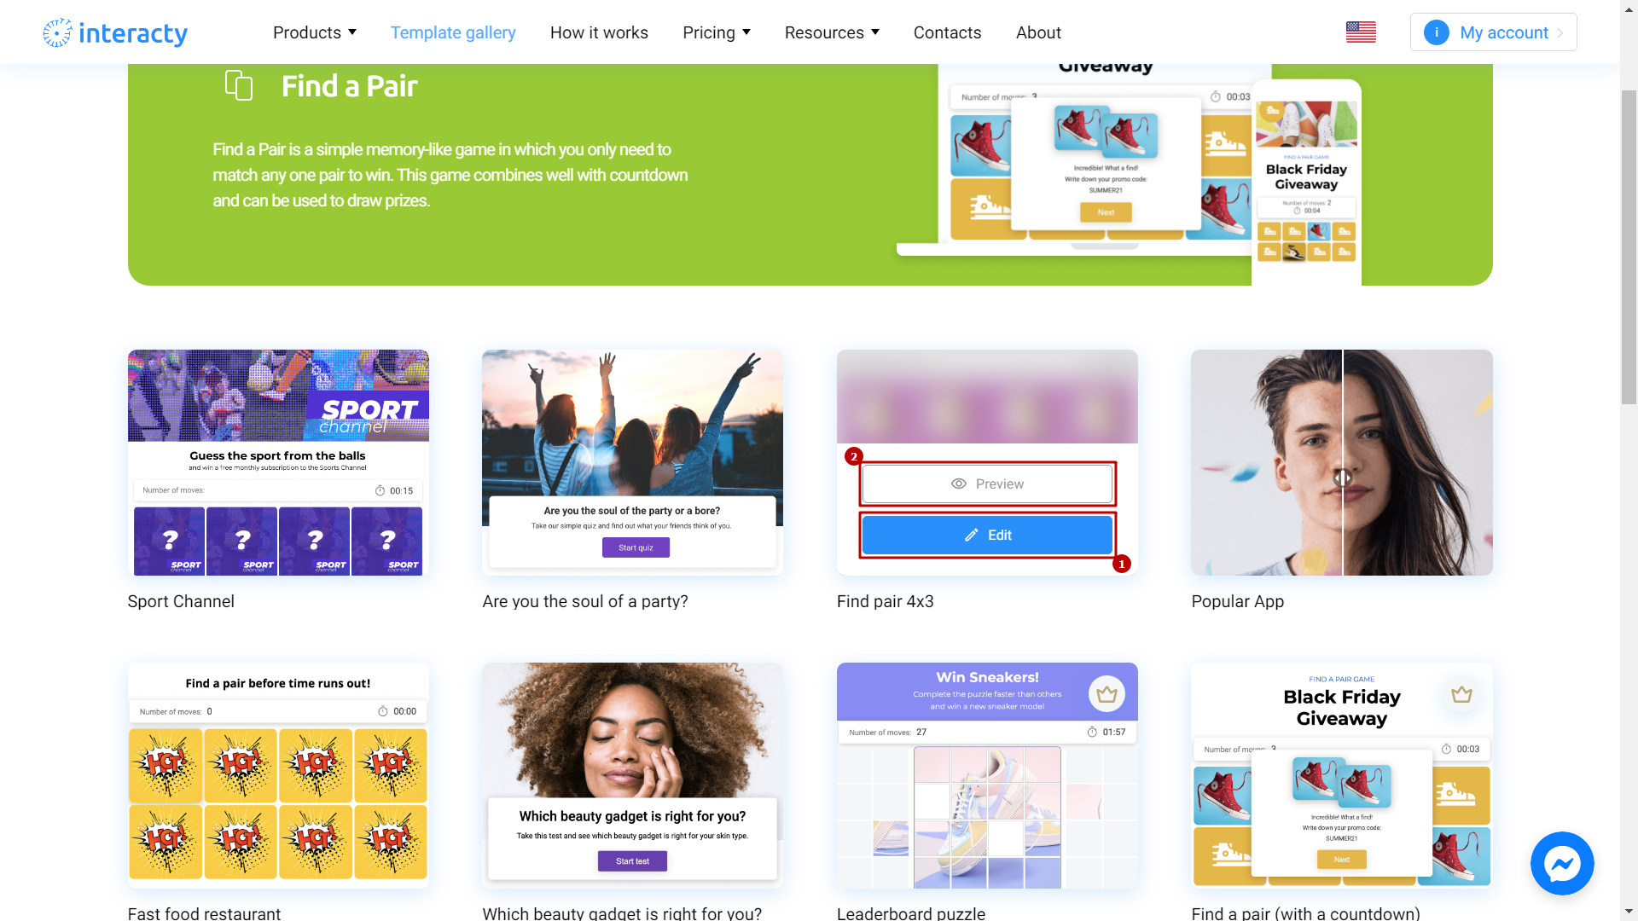The height and width of the screenshot is (921, 1638).
Task: Expand the Resources dropdown menu
Action: tap(834, 32)
